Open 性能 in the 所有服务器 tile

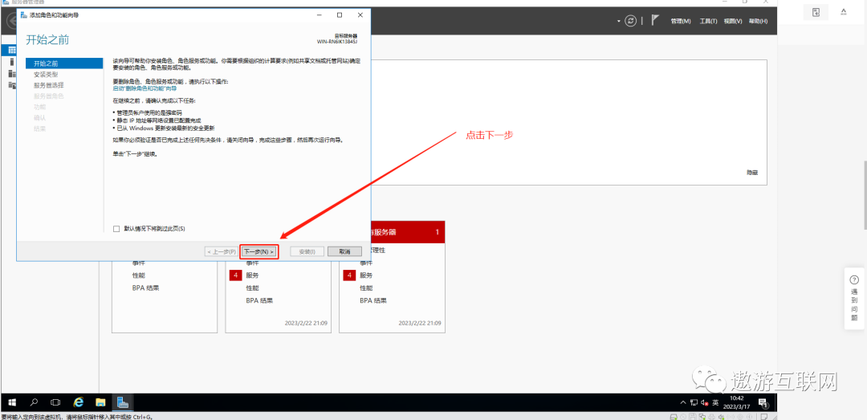click(x=366, y=287)
